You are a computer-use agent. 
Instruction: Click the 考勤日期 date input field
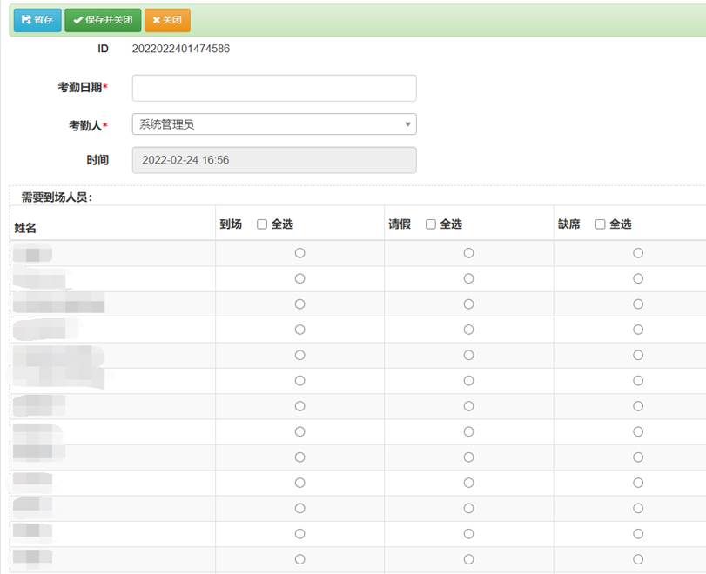tap(274, 88)
